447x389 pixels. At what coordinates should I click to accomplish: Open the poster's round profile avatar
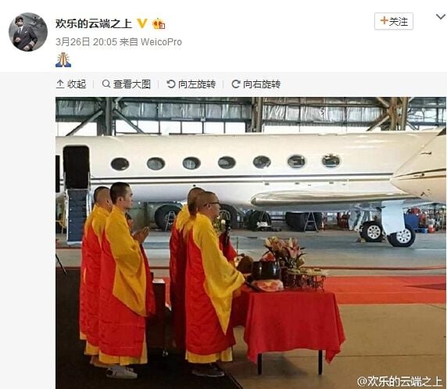click(x=28, y=31)
